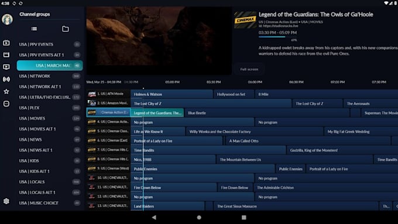Select USA | MOVIES ALT 1 group

pos(50,129)
